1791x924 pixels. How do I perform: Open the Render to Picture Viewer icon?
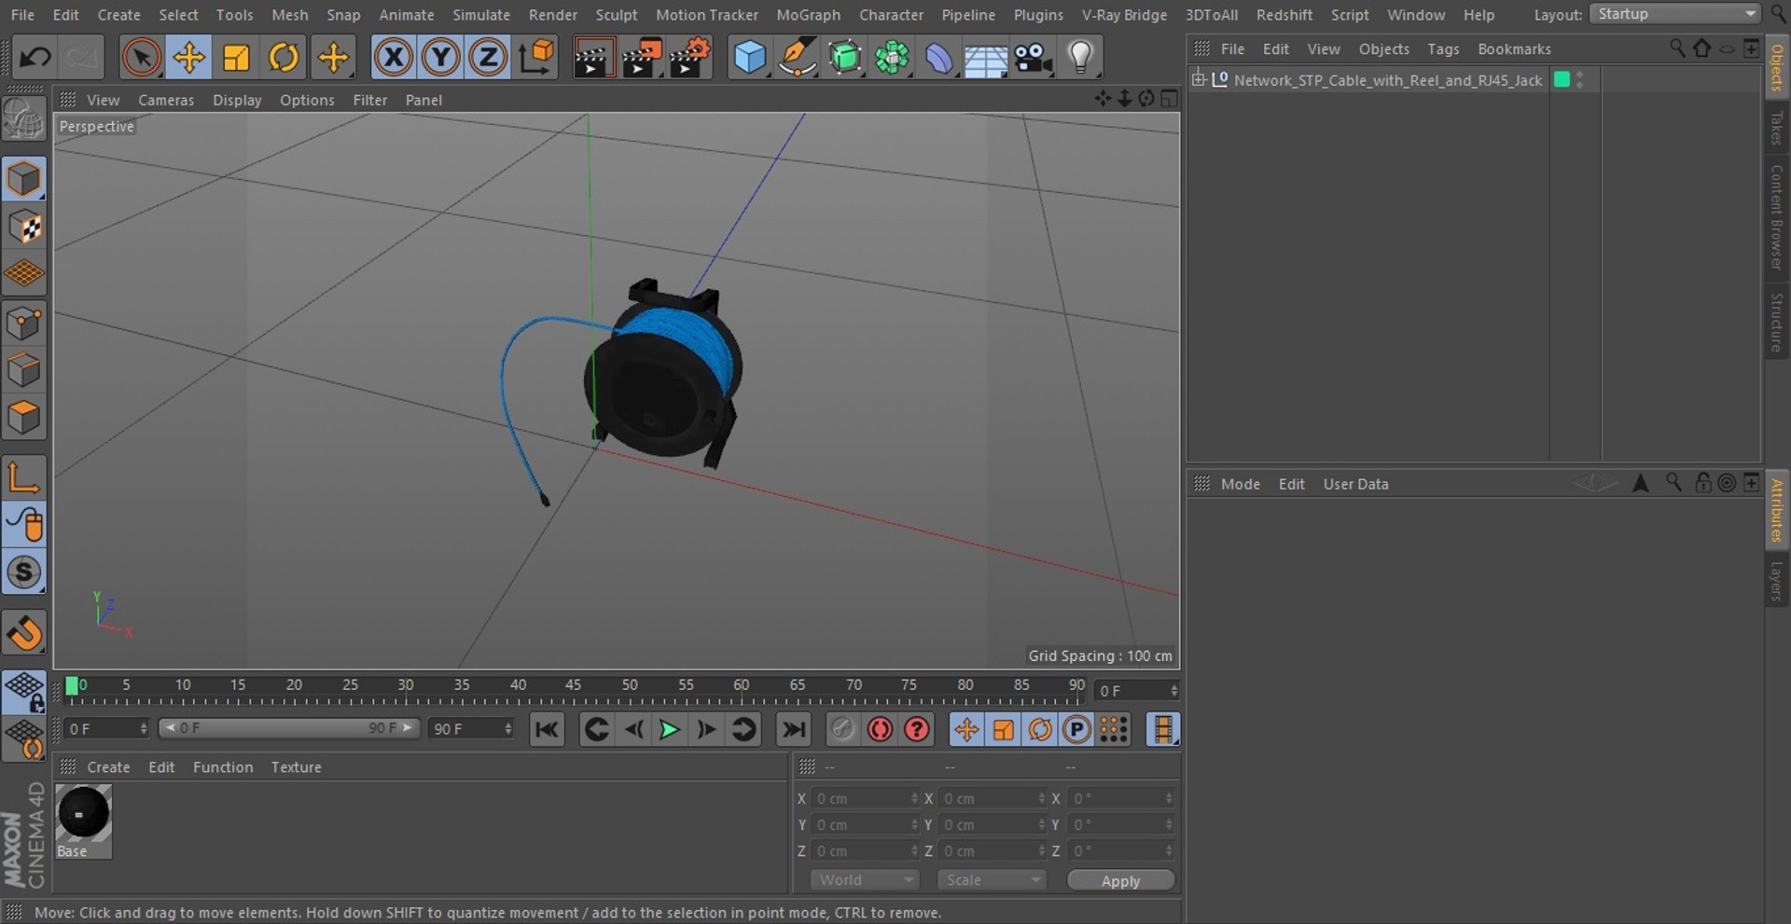[641, 58]
